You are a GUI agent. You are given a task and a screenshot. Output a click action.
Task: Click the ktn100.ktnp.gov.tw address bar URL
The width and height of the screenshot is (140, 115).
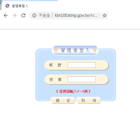(x=76, y=15)
